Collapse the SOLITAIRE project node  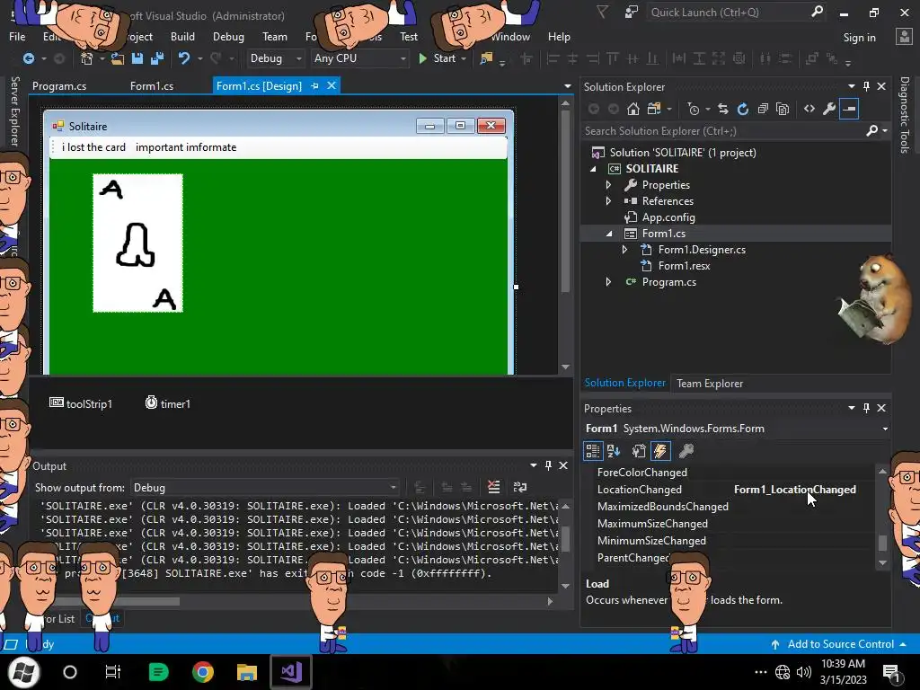[593, 169]
